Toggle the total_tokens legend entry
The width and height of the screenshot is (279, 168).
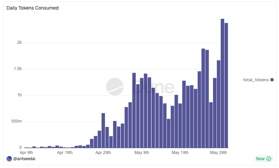click(258, 80)
